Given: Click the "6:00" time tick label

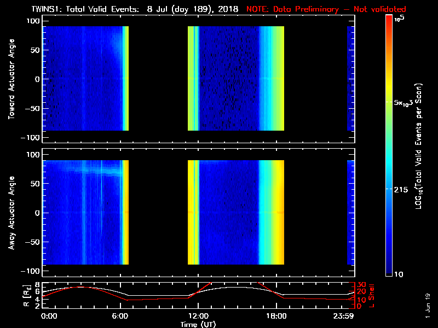Looking at the screenshot, I should pos(120,316).
